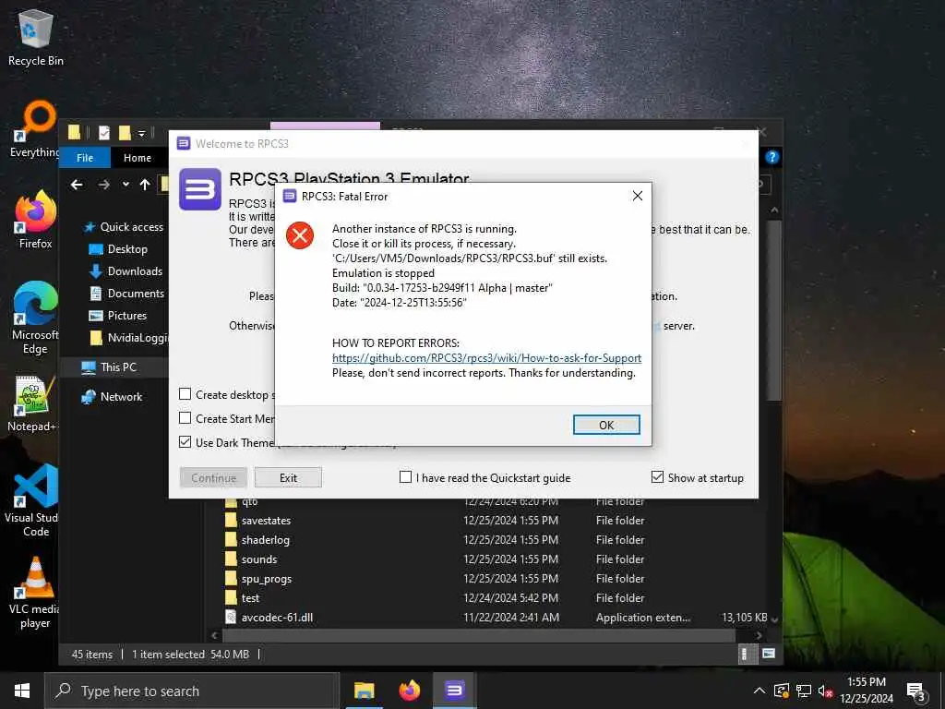Select the shaderlog folder
Screen dimensions: 945x709
tap(265, 539)
